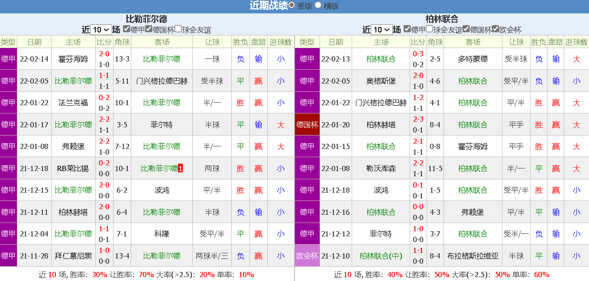This screenshot has width=589, height=281.
Task: Select the 竖版 vertical layout radio button
Action: click(x=292, y=5)
